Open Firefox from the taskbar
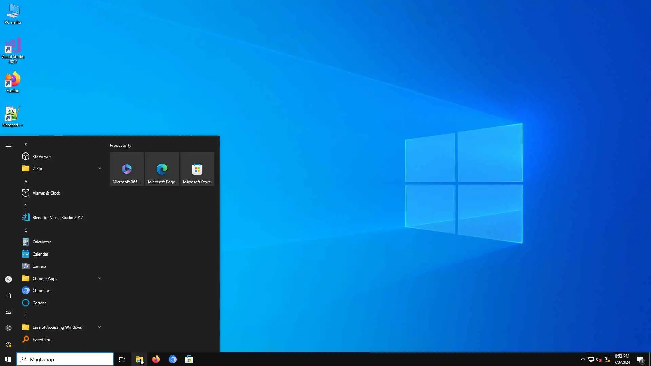 click(156, 359)
